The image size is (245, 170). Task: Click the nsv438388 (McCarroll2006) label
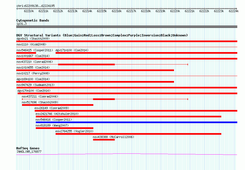113,137
